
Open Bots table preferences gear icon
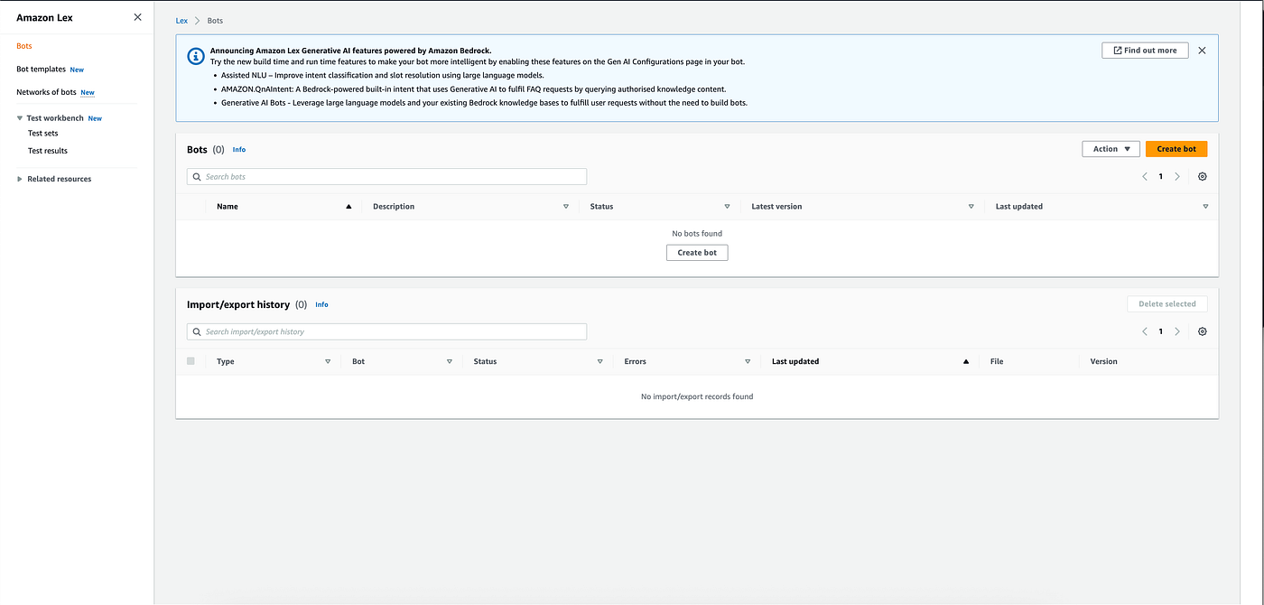[x=1202, y=177]
